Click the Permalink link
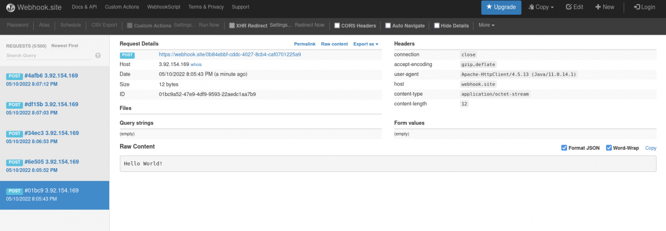This screenshot has height=231, width=666. 304,44
